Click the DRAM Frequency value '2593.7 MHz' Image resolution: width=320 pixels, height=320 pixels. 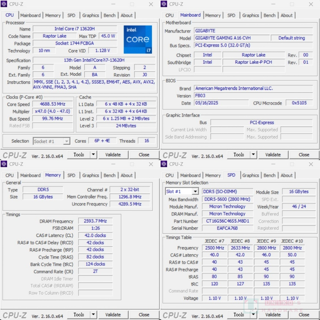[95, 221]
